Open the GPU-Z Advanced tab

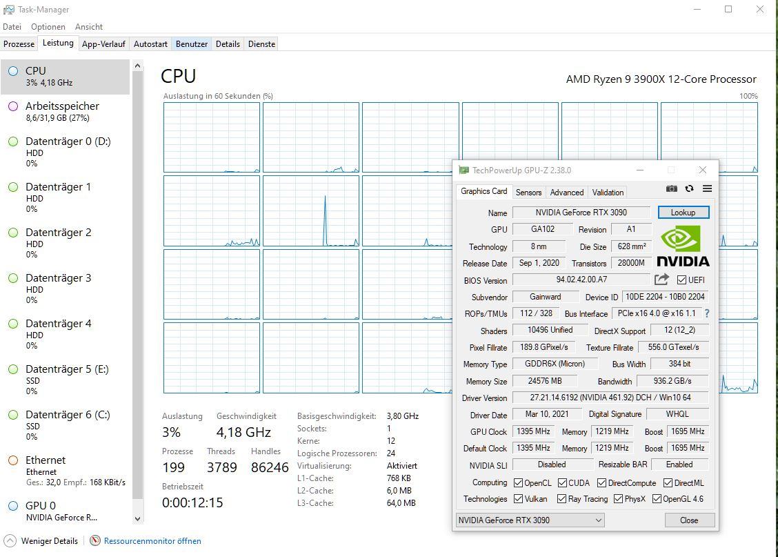pos(567,192)
